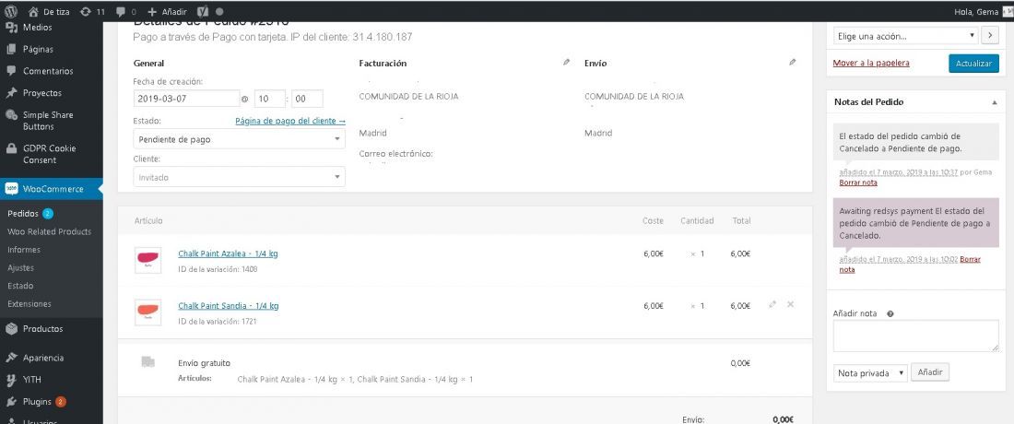Click the Chalk Paint Azalea thumbnail

(x=147, y=260)
